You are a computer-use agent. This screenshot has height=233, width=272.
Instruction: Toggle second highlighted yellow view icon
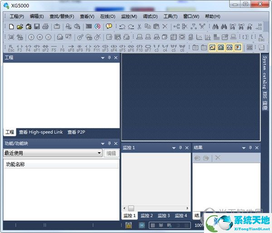point(221,47)
